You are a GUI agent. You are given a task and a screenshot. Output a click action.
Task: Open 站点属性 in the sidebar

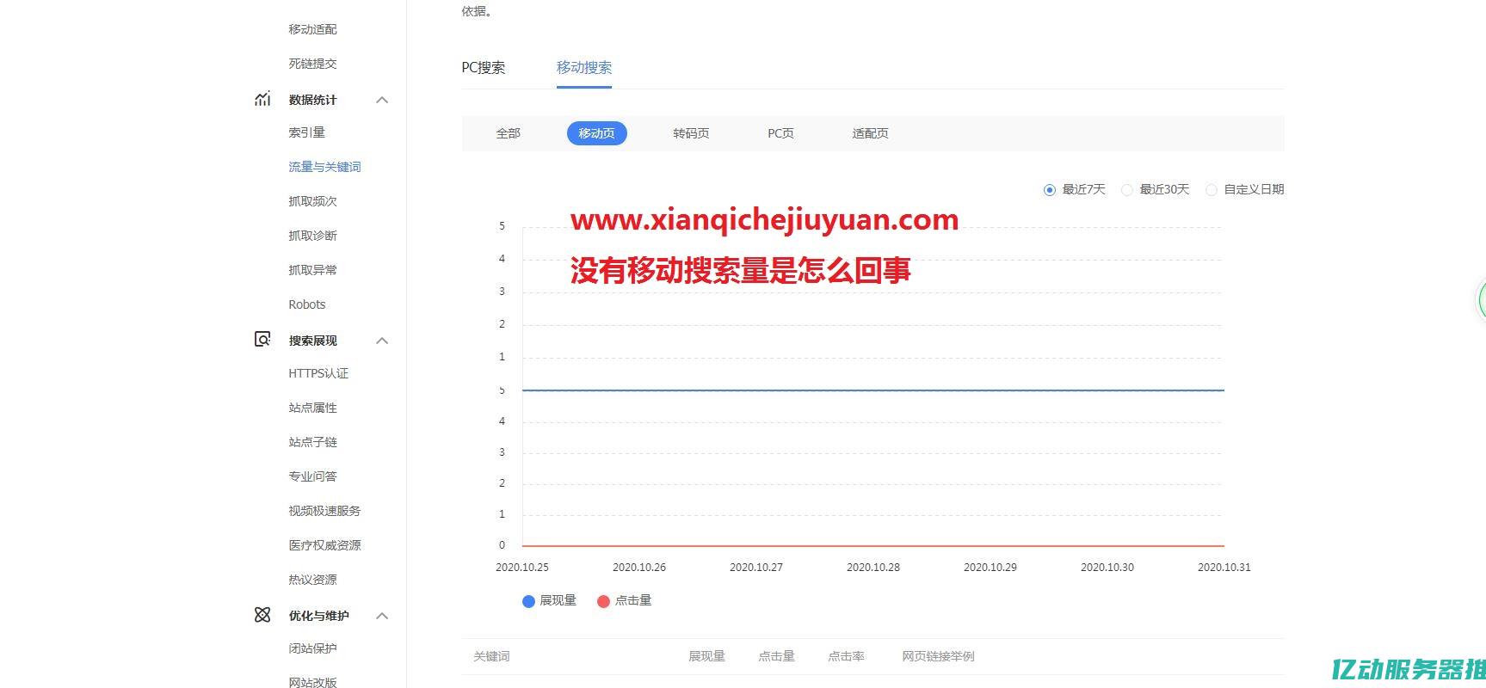coord(312,408)
